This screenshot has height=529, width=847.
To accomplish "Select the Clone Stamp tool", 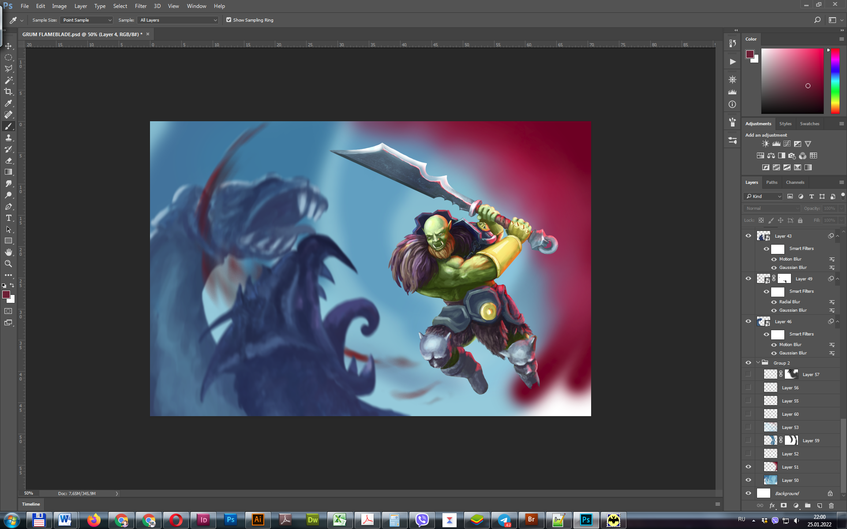I will (x=8, y=138).
